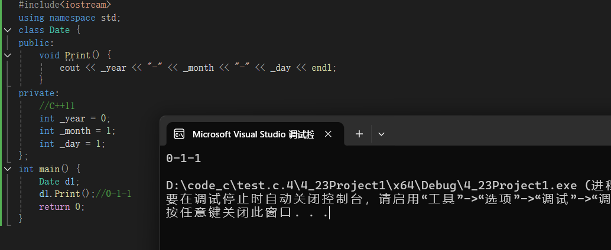Click the //C++11 comment
The width and height of the screenshot is (611, 250).
[57, 106]
